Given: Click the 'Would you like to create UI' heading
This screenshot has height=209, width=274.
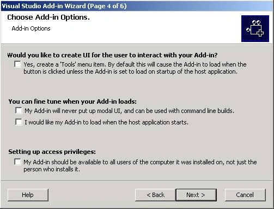Looking at the screenshot, I should 112,55.
